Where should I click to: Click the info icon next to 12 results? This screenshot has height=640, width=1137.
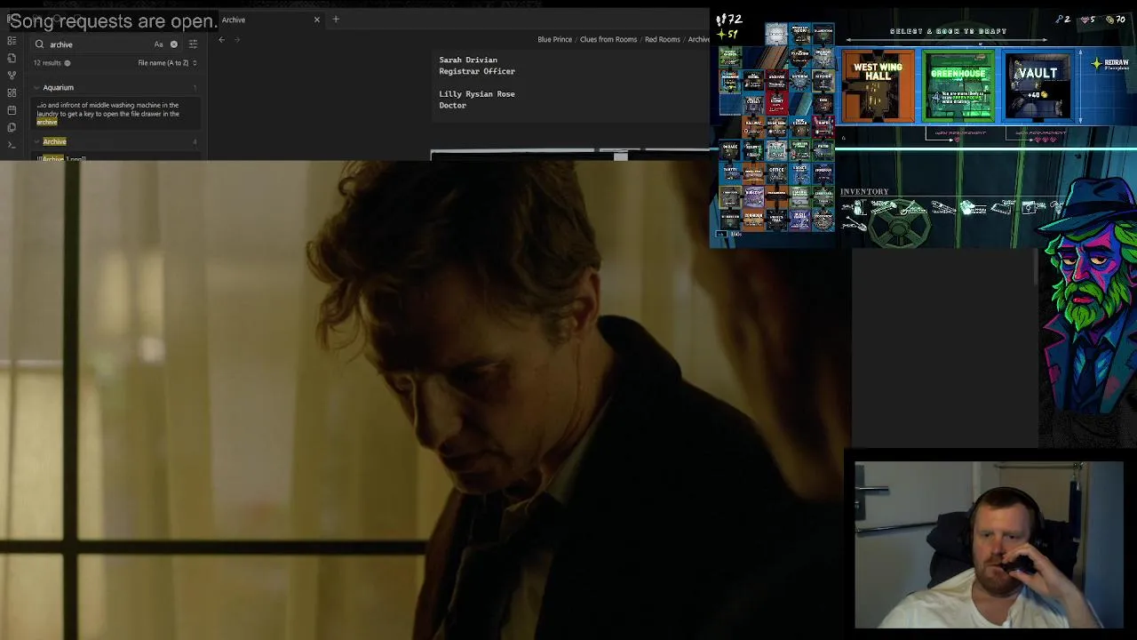coord(68,63)
